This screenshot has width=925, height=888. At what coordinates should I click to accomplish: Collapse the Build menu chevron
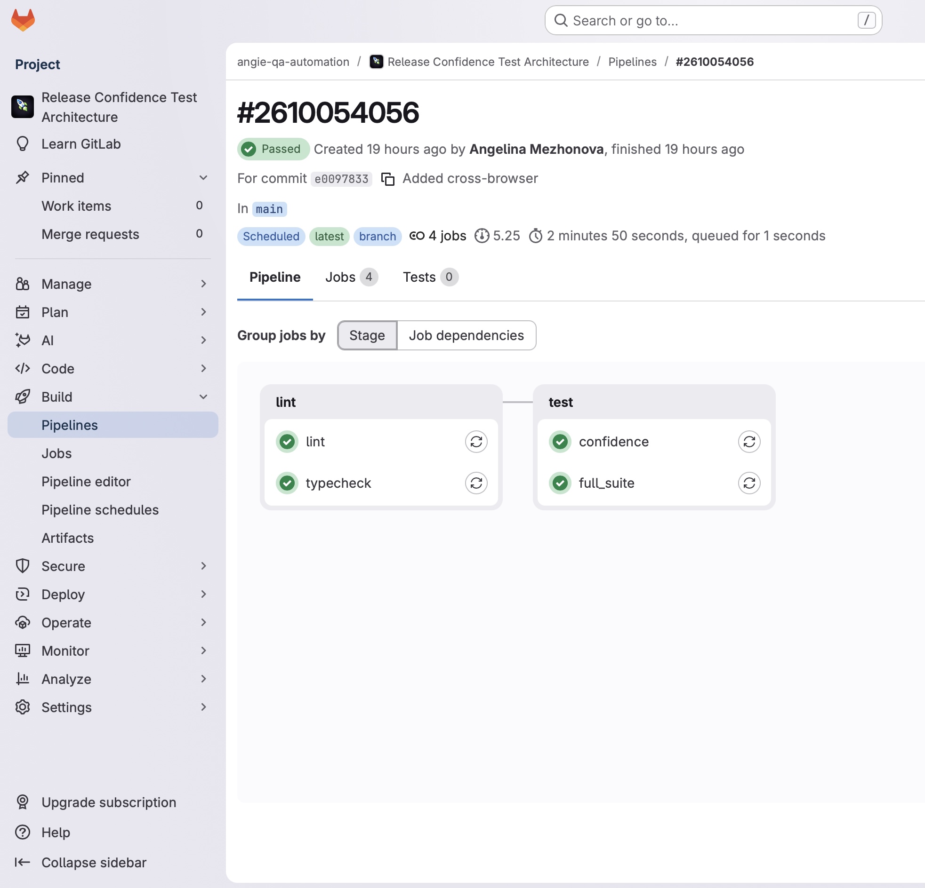203,397
